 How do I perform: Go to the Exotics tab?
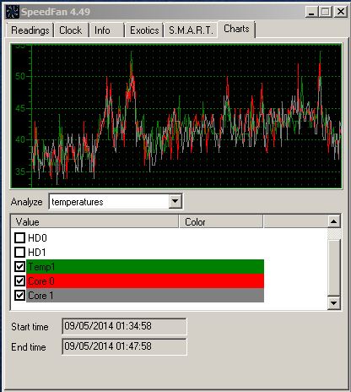coord(144,30)
